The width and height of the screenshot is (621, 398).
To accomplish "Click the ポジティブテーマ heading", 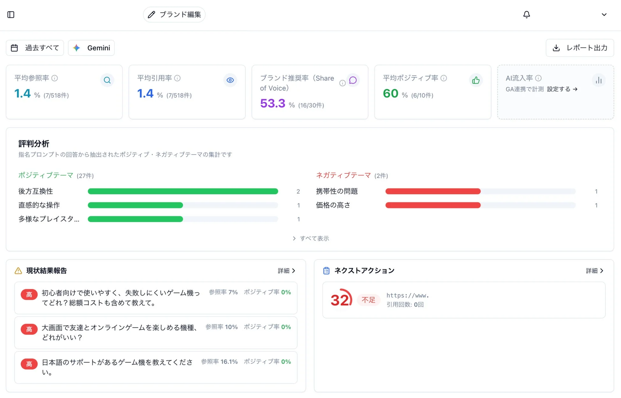I will click(46, 175).
